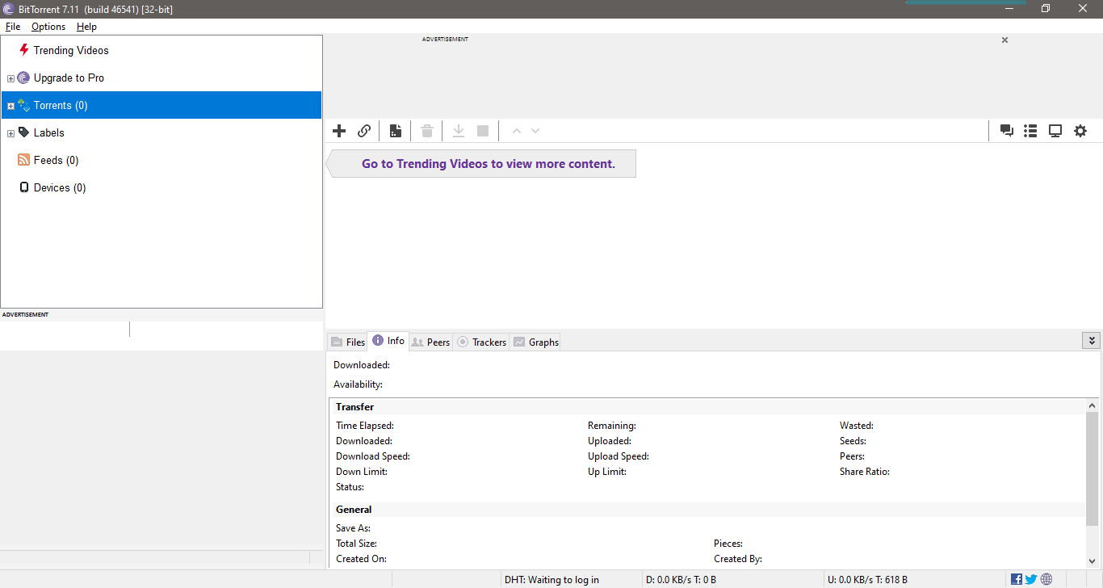The image size is (1103, 588).
Task: Restore down the BitTorrent window
Action: click(1046, 9)
